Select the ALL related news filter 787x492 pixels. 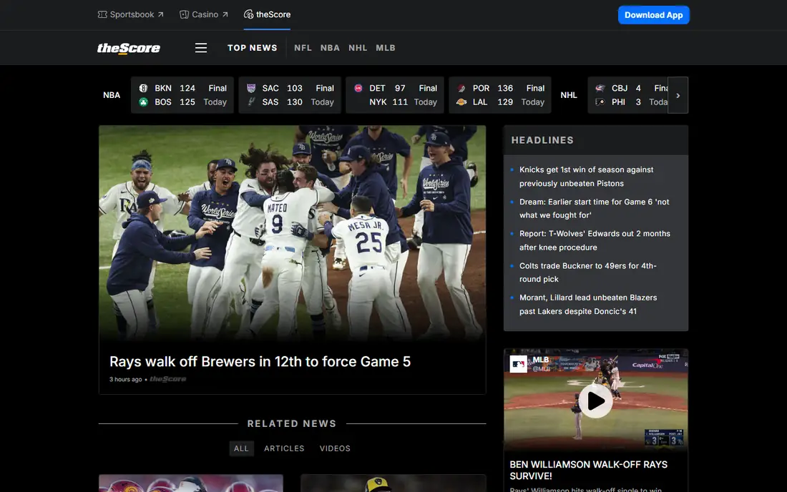tap(241, 448)
